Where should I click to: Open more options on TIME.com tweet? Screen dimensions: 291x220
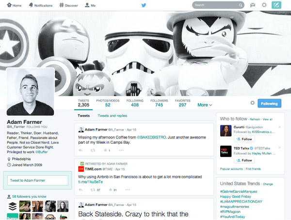[128, 190]
